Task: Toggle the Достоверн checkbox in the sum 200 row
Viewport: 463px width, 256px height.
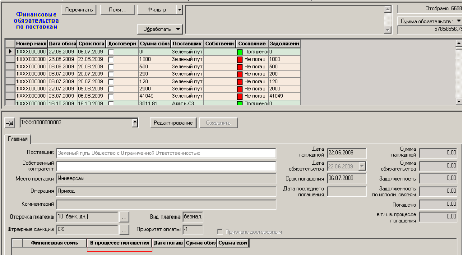Action: click(111, 74)
